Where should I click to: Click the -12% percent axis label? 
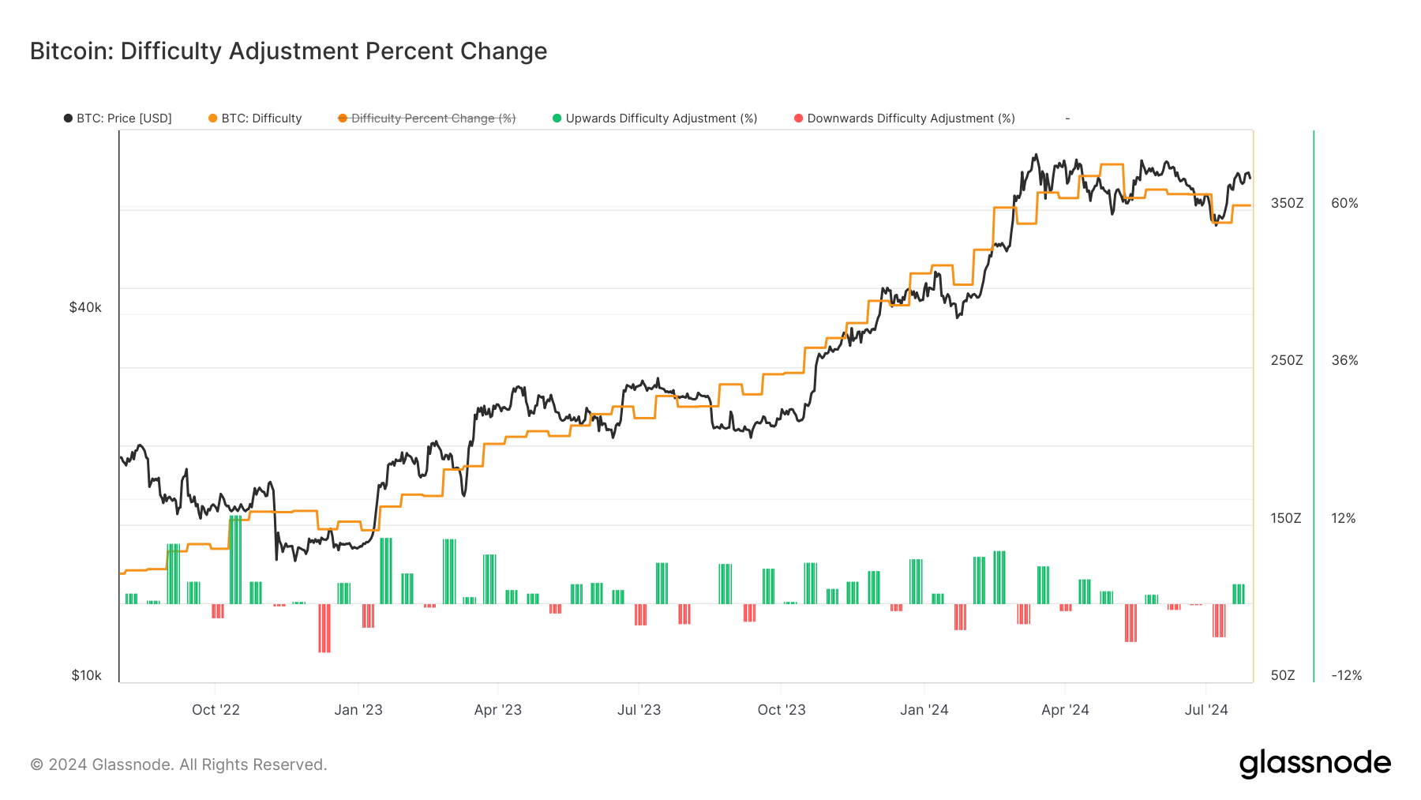pyautogui.click(x=1346, y=675)
